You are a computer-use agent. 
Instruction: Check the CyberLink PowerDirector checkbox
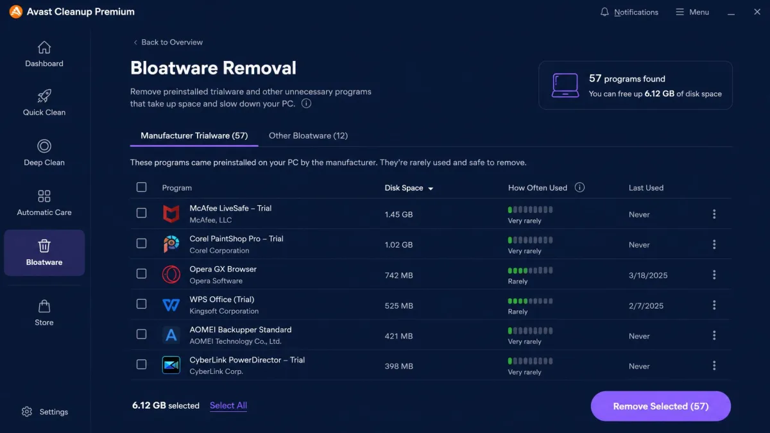point(142,364)
